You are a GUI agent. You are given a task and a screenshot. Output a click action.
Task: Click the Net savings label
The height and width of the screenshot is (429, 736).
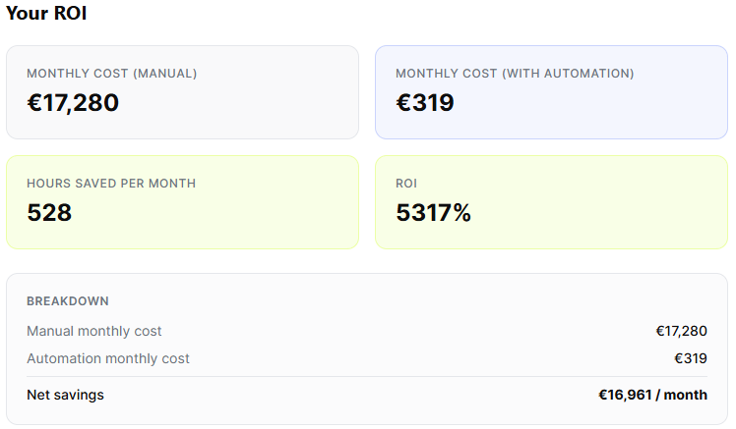click(65, 395)
